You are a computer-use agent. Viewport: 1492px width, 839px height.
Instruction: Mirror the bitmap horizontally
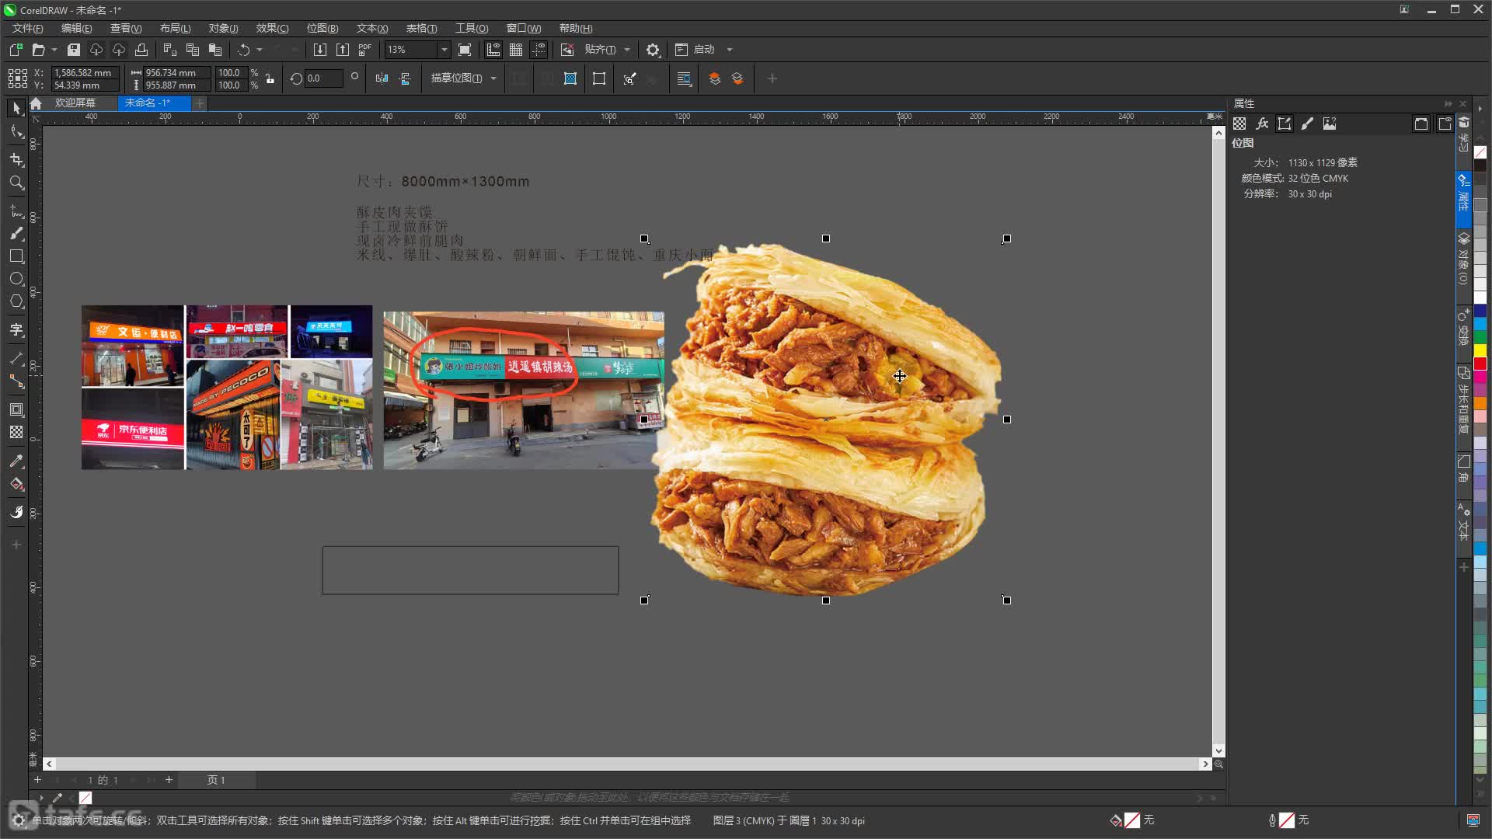coord(382,78)
